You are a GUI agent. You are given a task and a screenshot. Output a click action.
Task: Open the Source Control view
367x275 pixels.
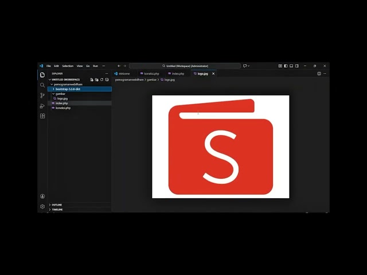click(42, 96)
